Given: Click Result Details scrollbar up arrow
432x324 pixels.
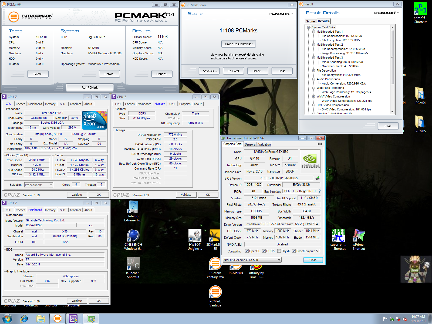Looking at the screenshot, I should tap(392, 28).
